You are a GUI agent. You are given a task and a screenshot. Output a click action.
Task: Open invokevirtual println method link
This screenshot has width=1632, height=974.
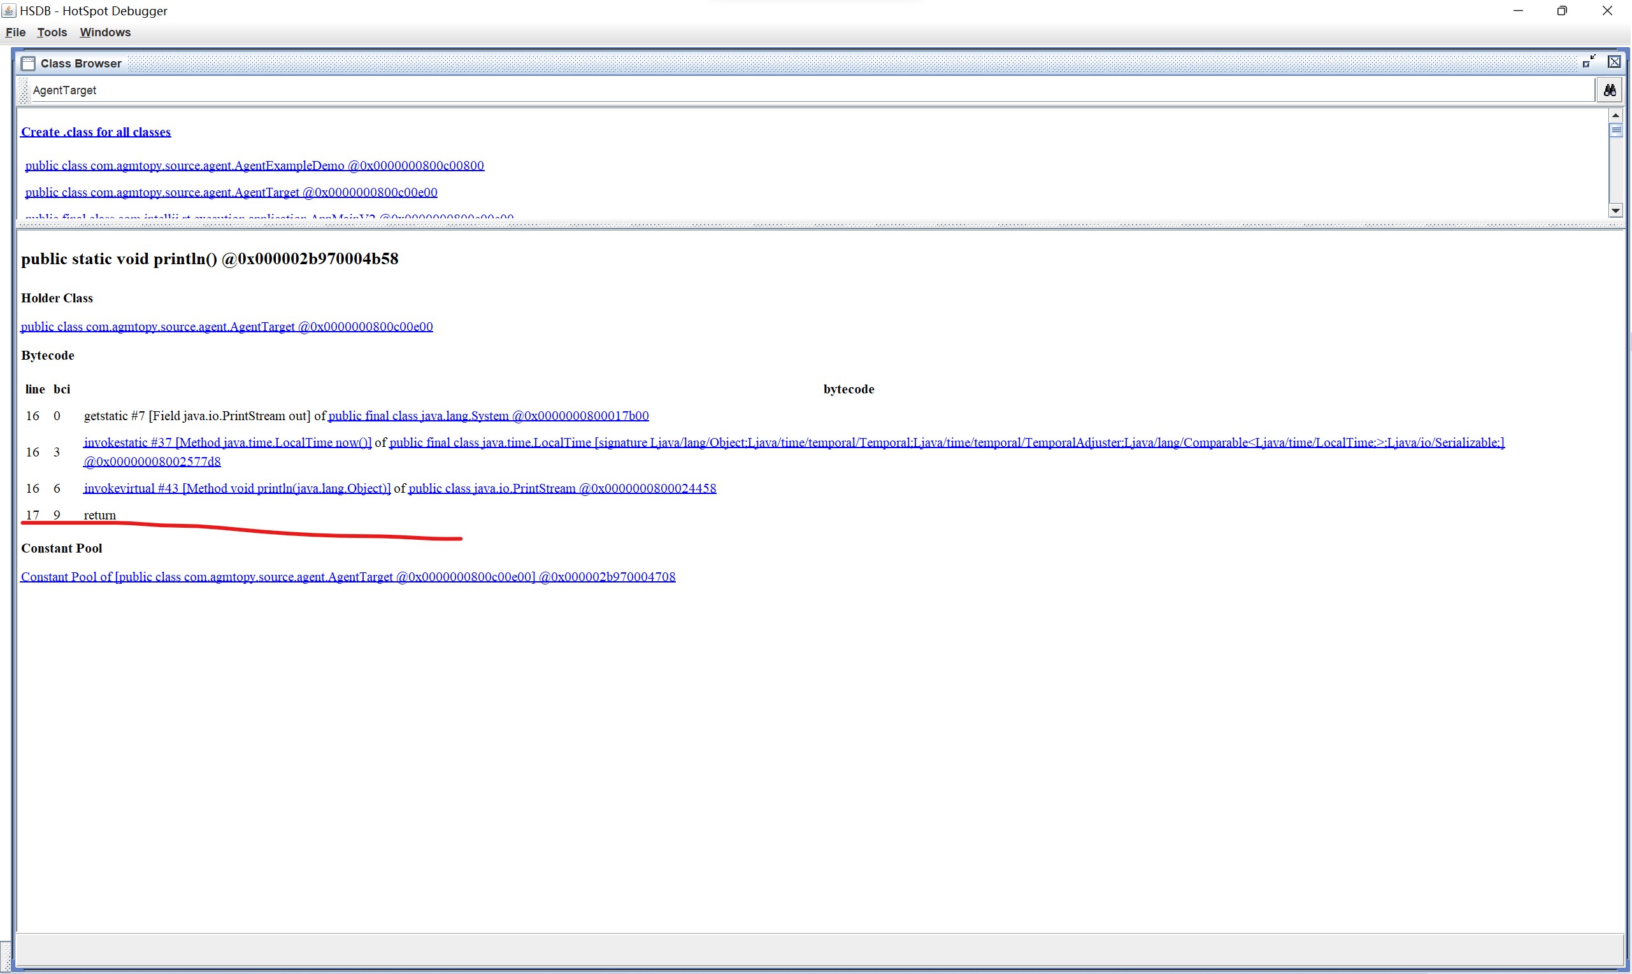(237, 488)
